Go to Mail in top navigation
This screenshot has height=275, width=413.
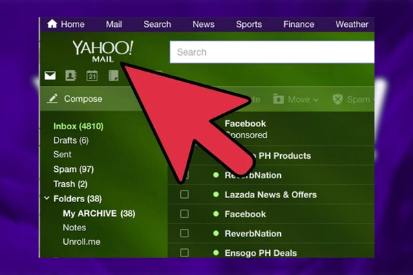click(114, 24)
